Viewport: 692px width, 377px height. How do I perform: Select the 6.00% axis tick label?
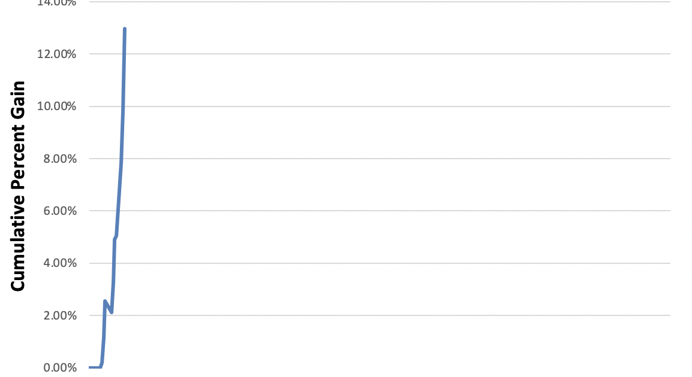coord(59,211)
